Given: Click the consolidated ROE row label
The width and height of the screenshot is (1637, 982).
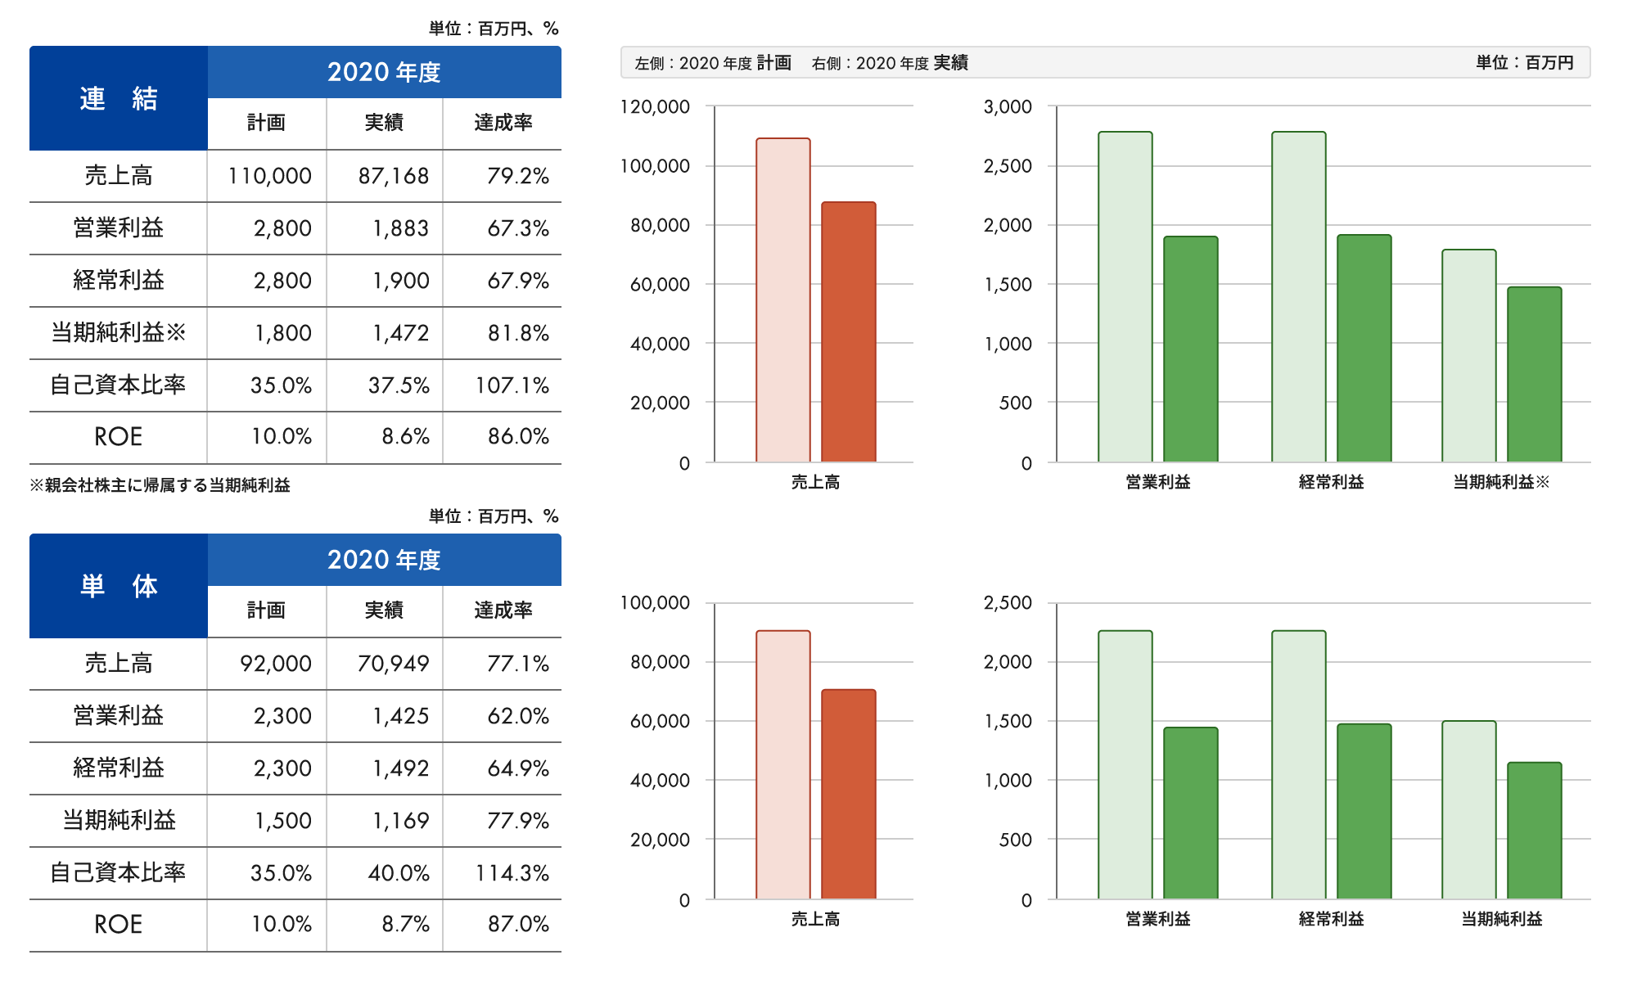Looking at the screenshot, I should pyautogui.click(x=119, y=437).
